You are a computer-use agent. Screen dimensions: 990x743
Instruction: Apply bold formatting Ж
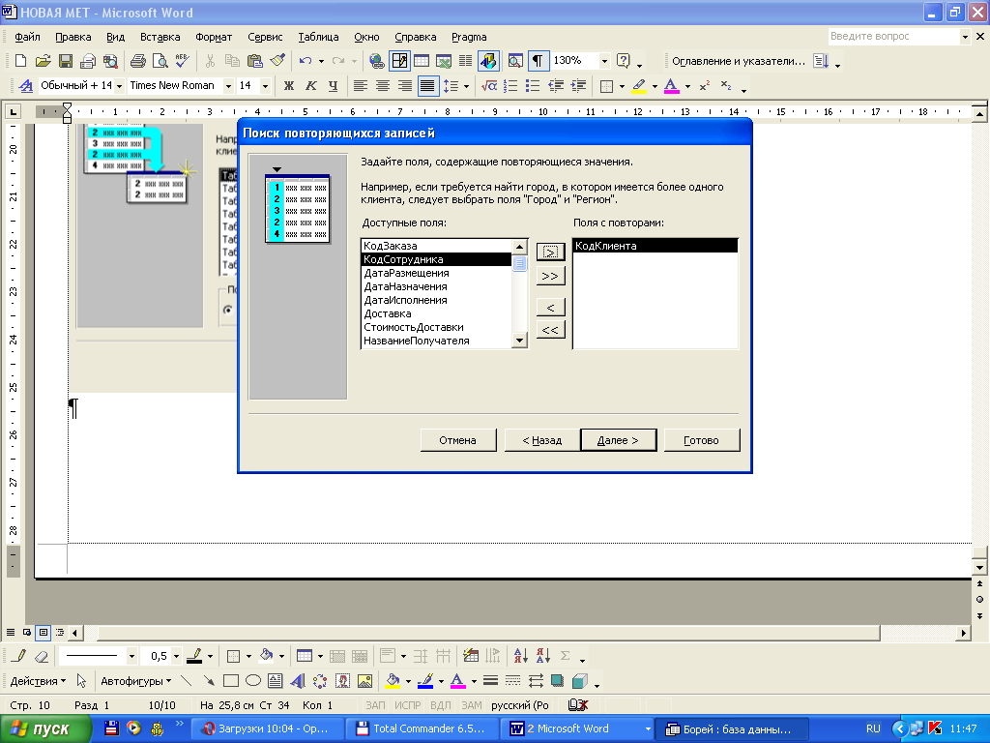coord(288,85)
